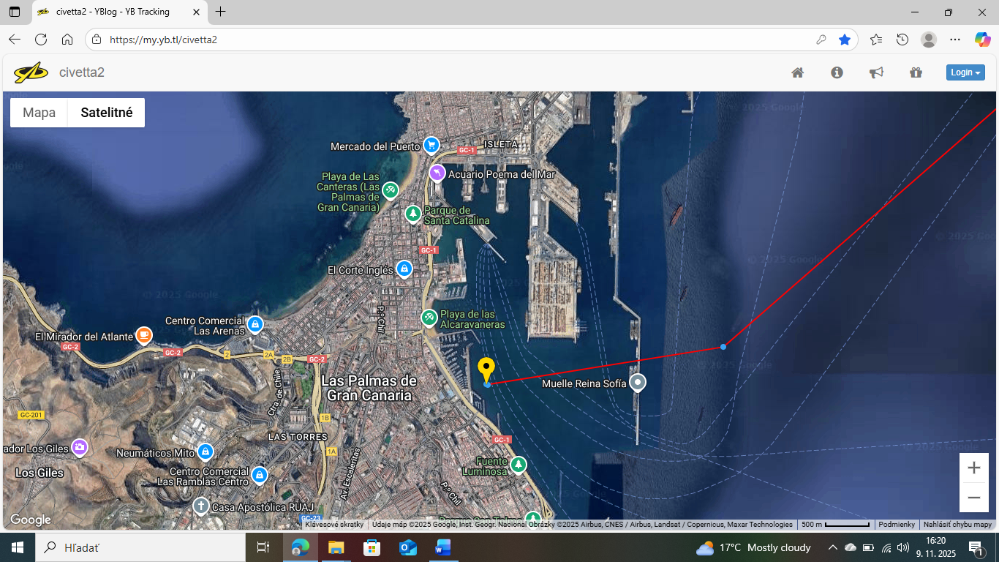Expand the Login dropdown
This screenshot has height=562, width=999.
(x=965, y=72)
